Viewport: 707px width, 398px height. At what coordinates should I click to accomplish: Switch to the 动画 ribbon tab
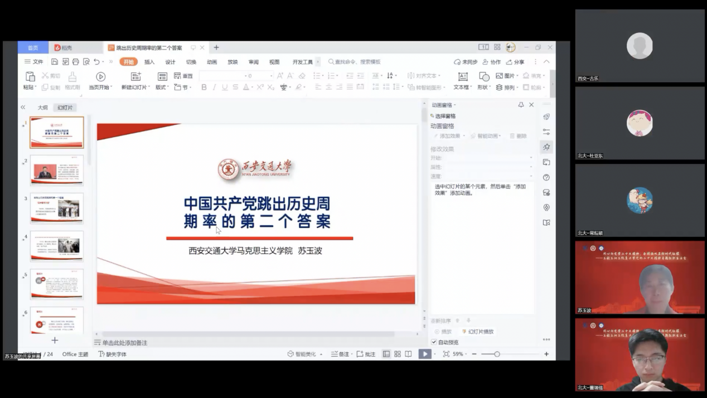pyautogui.click(x=212, y=62)
